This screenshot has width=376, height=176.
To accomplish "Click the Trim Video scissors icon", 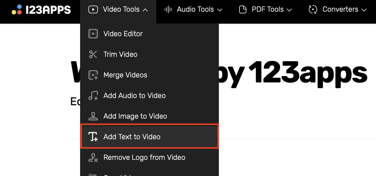I will coord(93,54).
